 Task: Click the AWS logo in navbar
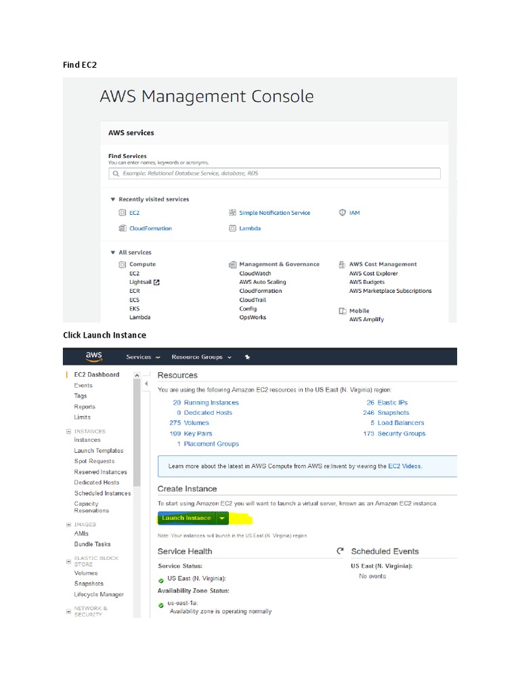click(93, 356)
